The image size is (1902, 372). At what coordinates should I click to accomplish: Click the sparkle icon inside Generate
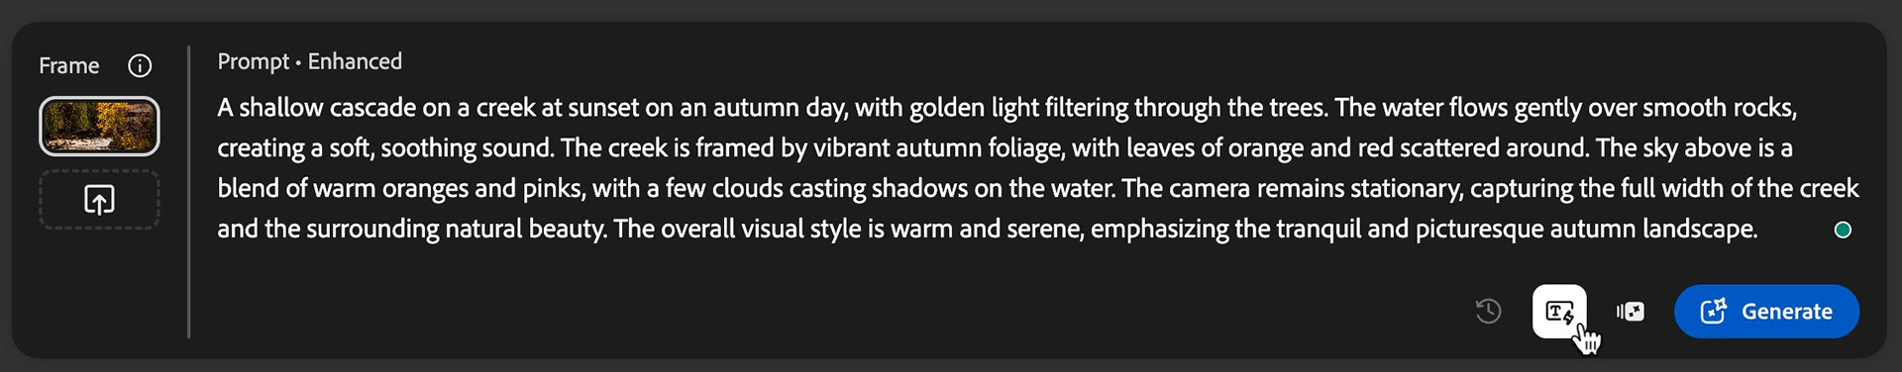[x=1714, y=312]
